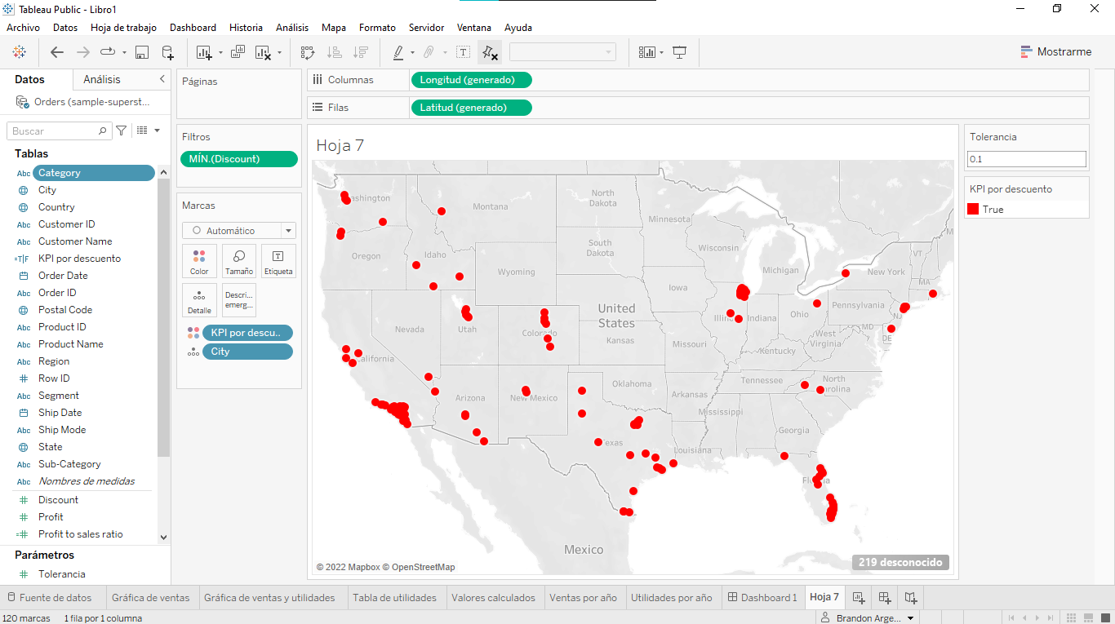Open the Etiqueta marks card
The height and width of the screenshot is (624, 1115).
[278, 261]
